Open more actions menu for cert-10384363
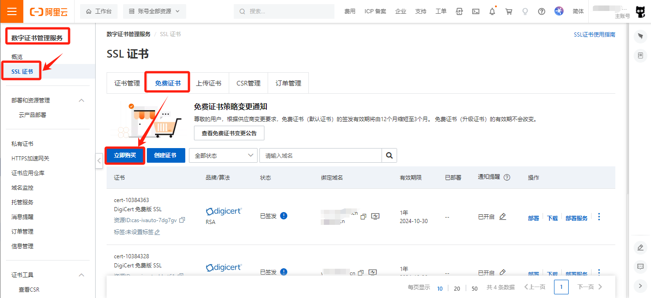The width and height of the screenshot is (651, 298). [599, 217]
